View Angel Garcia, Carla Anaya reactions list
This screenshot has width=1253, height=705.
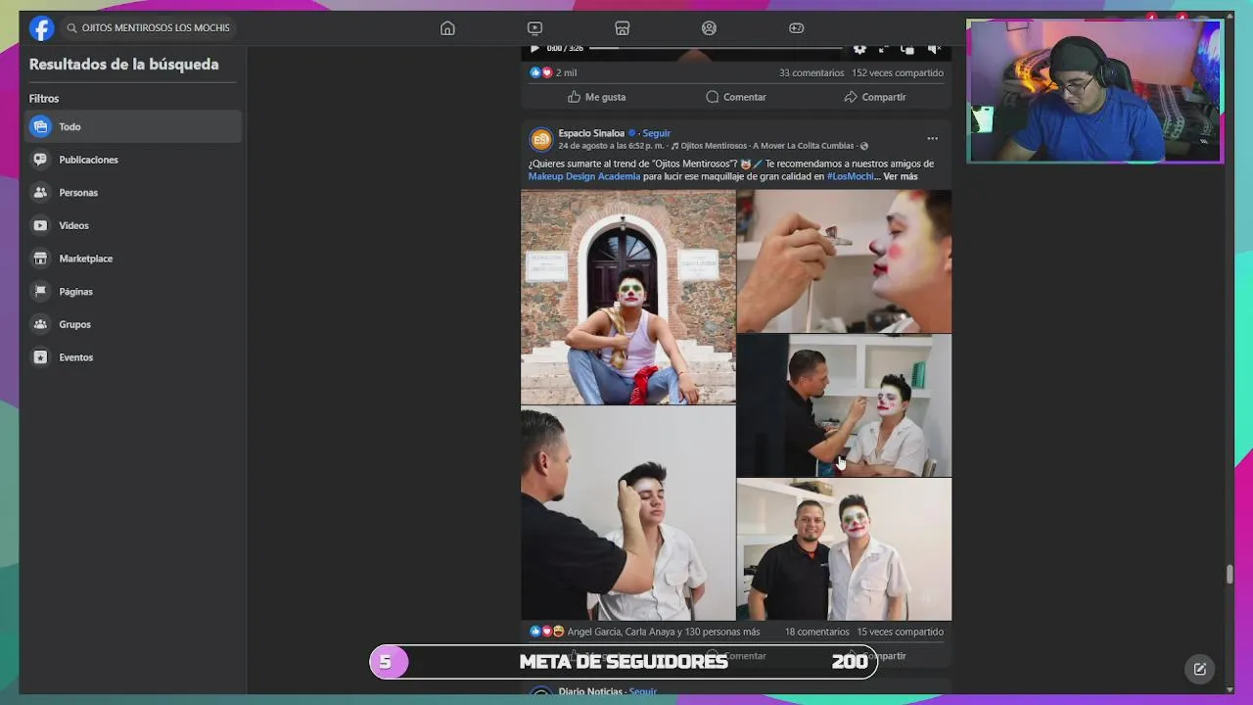coord(664,632)
